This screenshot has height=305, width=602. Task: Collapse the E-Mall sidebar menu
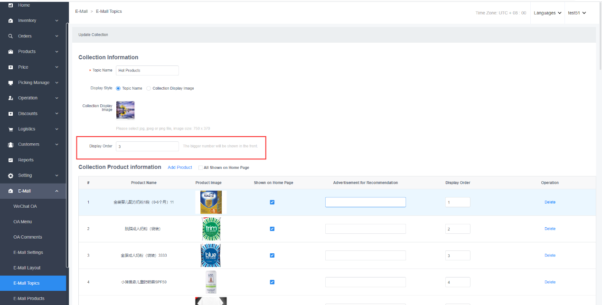(56, 191)
